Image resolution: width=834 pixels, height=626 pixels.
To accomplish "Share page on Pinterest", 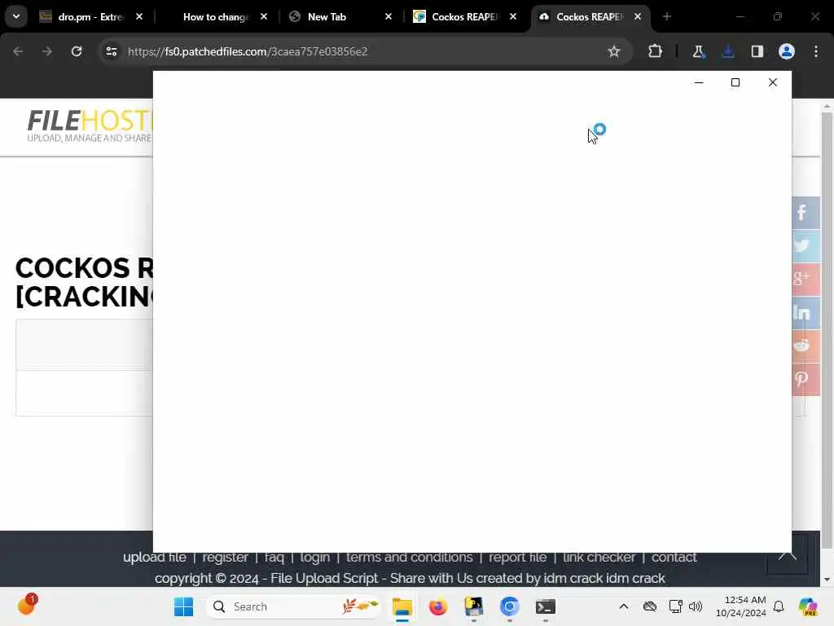I will [x=805, y=379].
